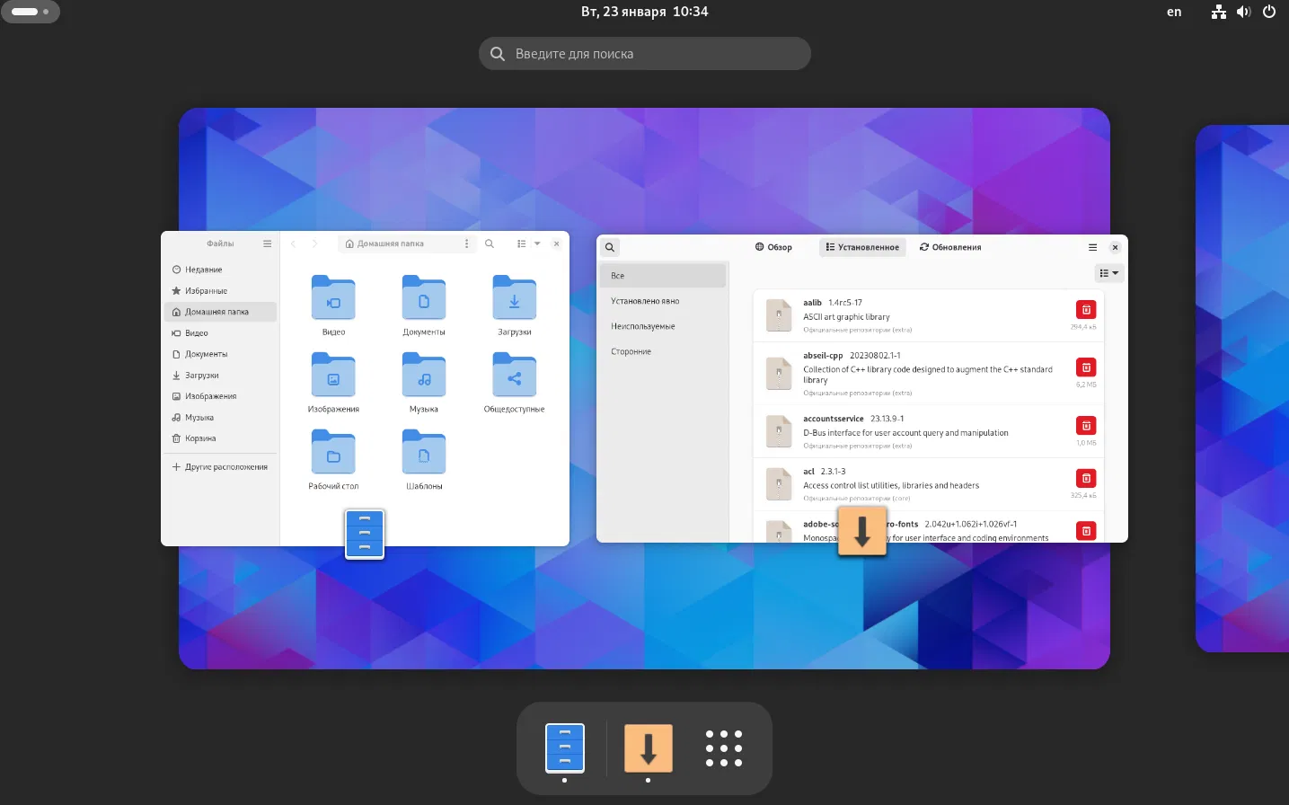Viewport: 1289px width, 805px height.
Task: Click the accountsservice package name
Action: pyautogui.click(x=834, y=419)
